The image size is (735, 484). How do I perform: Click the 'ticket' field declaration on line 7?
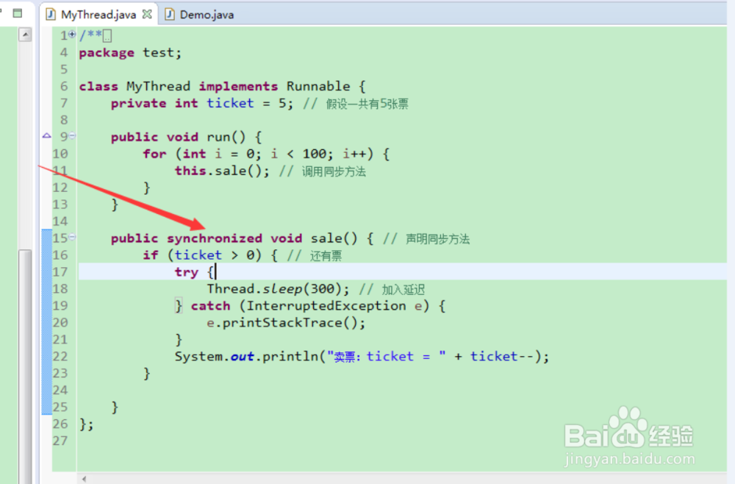tap(230, 103)
